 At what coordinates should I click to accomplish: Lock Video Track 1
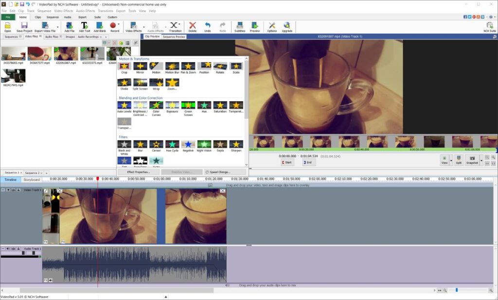click(x=18, y=190)
